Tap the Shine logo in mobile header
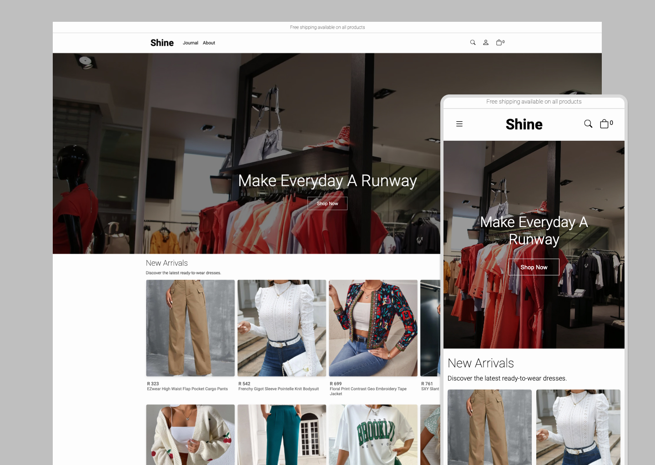Screen dimensions: 655x465 pos(524,124)
